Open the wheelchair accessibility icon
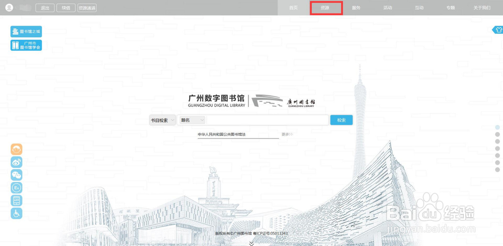Image resolution: width=503 pixels, height=246 pixels. [x=17, y=213]
